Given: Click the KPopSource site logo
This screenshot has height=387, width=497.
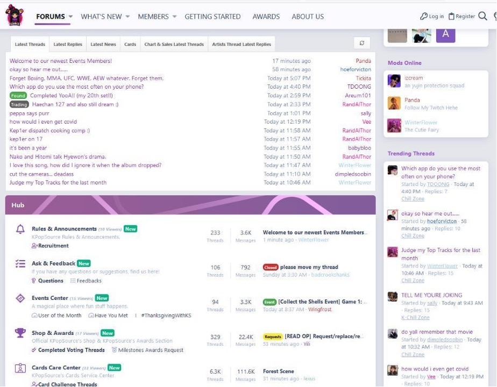Looking at the screenshot, I should pos(15,15).
